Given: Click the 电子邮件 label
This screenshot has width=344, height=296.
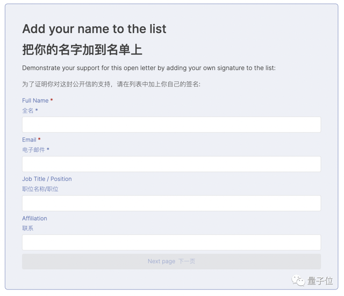Looking at the screenshot, I should (x=33, y=150).
